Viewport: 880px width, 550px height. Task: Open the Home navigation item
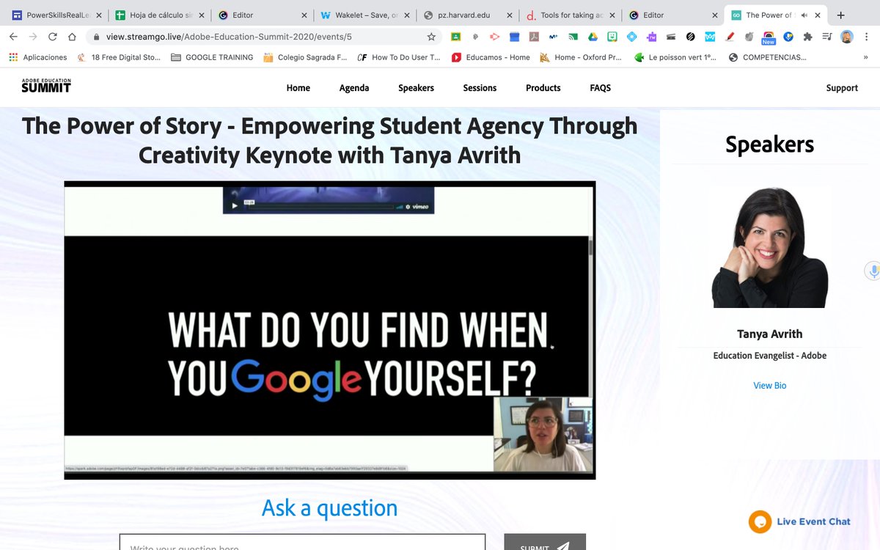[298, 88]
